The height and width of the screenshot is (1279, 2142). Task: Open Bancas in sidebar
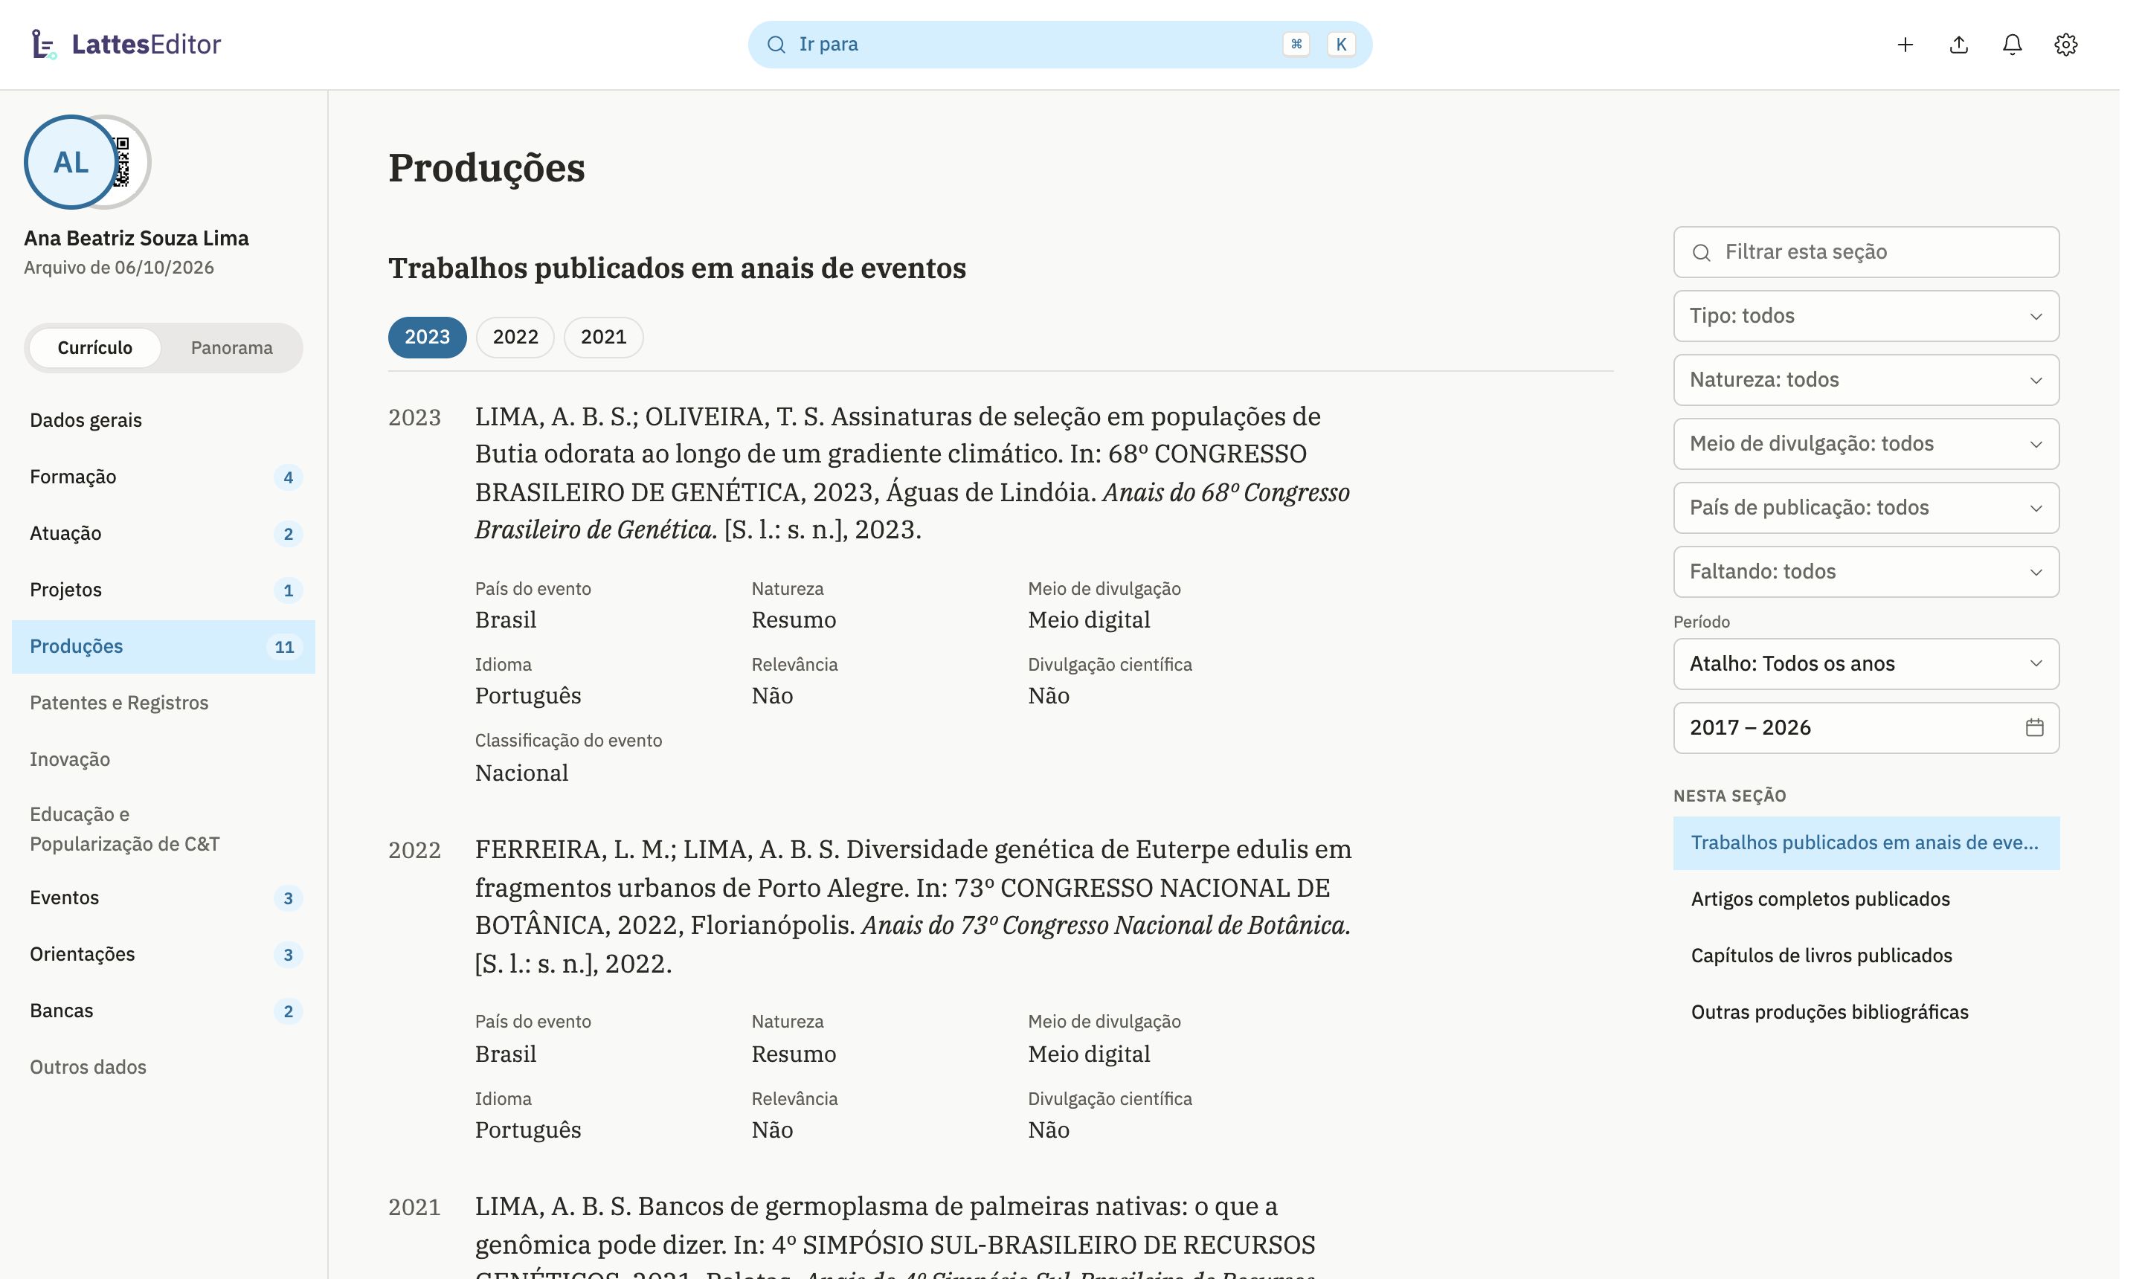pyautogui.click(x=164, y=1010)
